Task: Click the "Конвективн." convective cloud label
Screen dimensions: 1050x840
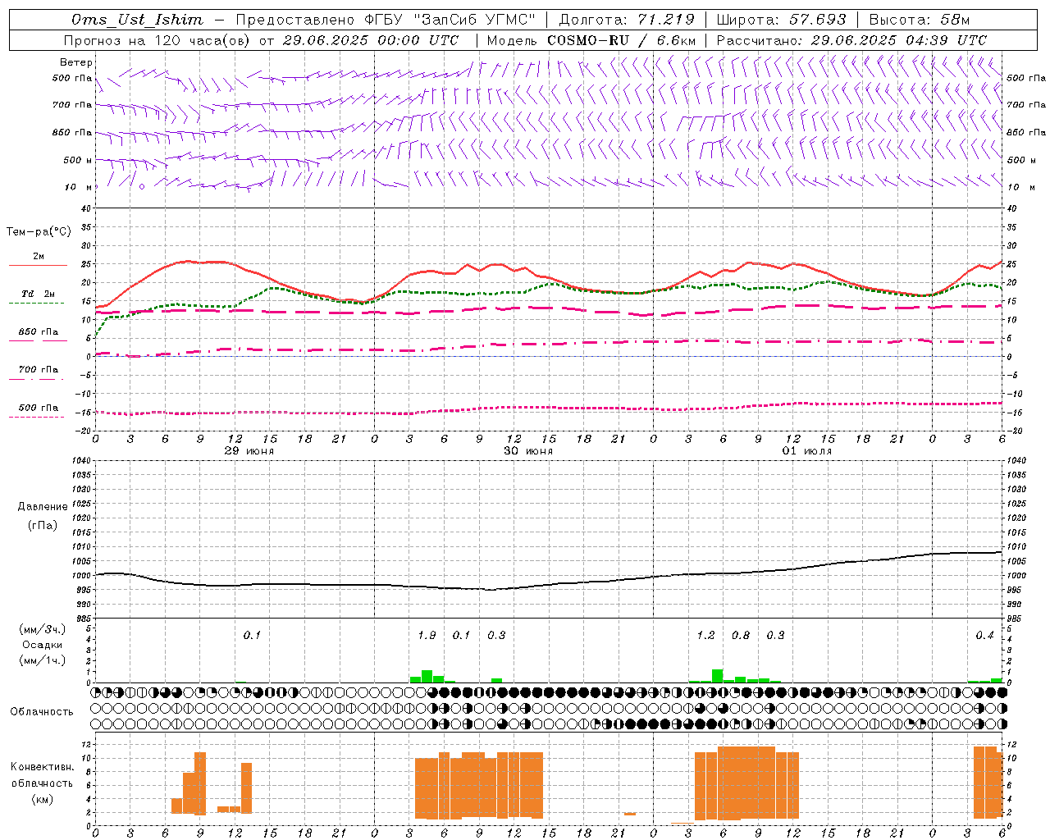Action: point(43,767)
